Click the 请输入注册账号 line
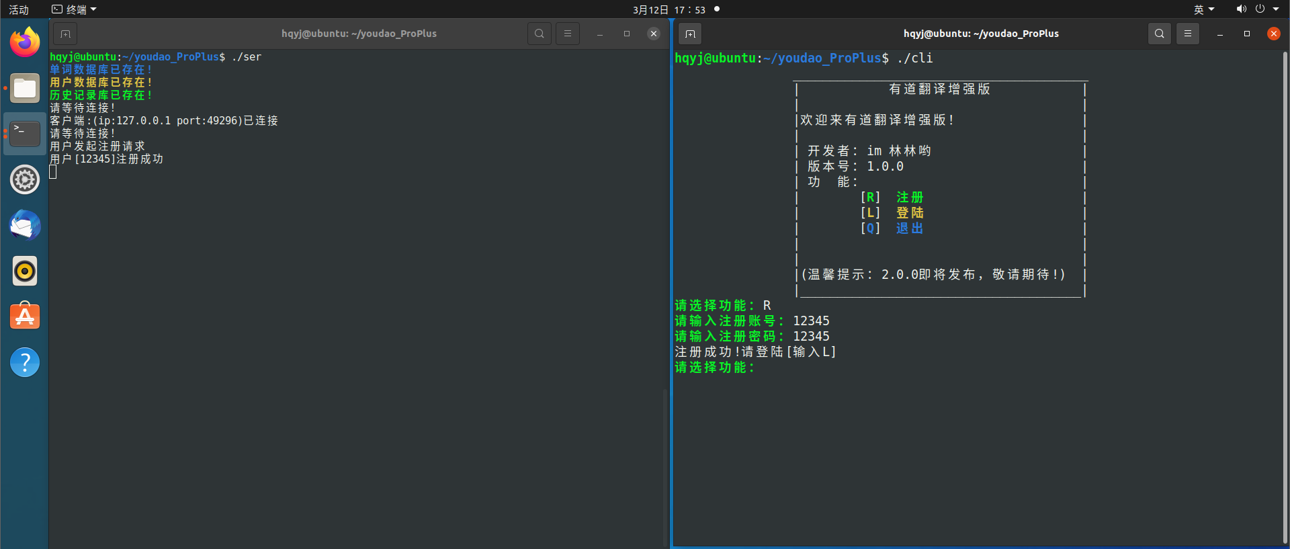The height and width of the screenshot is (549, 1290). click(x=752, y=321)
